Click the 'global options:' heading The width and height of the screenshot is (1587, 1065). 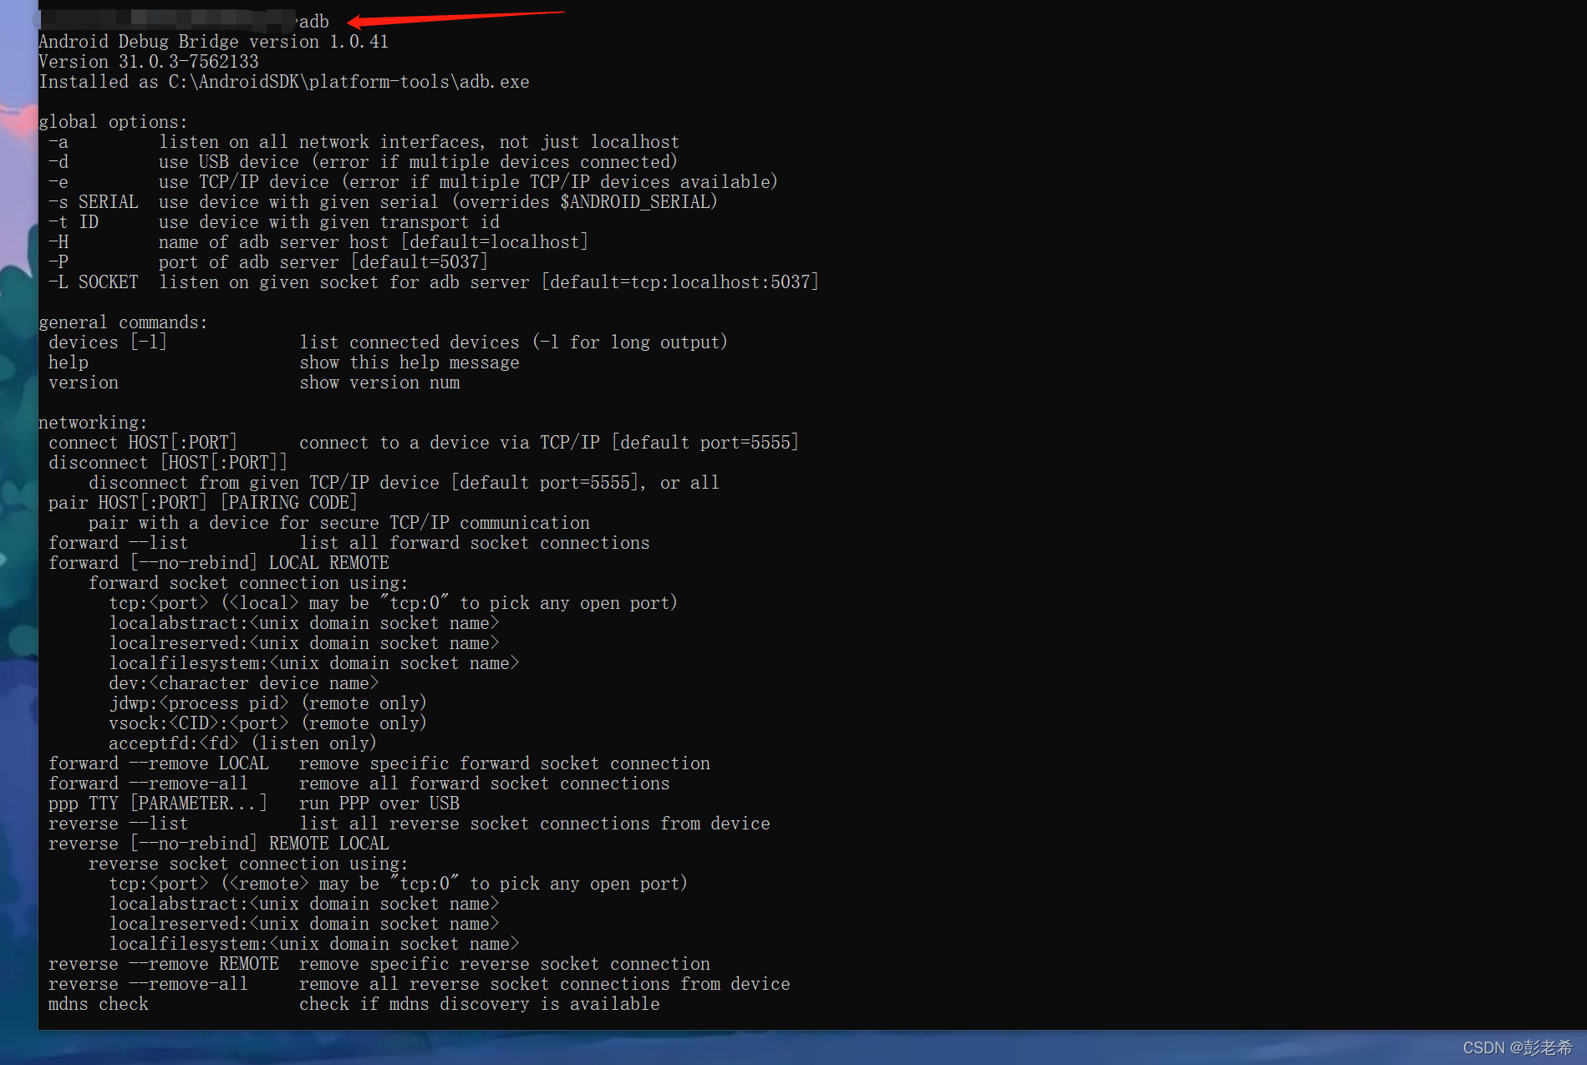(114, 122)
